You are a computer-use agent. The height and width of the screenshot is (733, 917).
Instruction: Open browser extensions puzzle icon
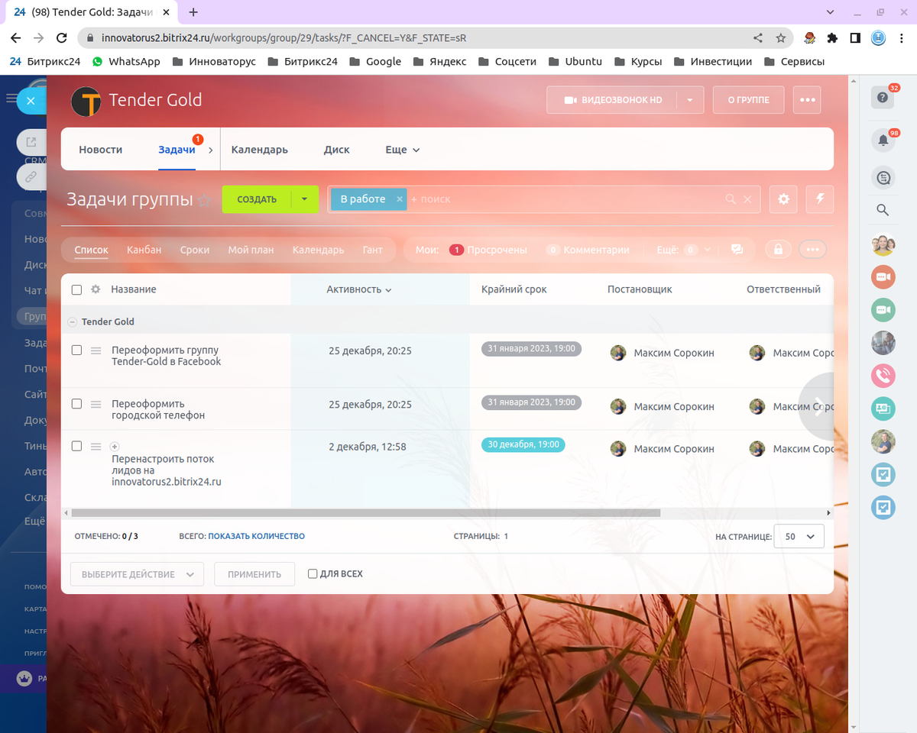point(832,37)
